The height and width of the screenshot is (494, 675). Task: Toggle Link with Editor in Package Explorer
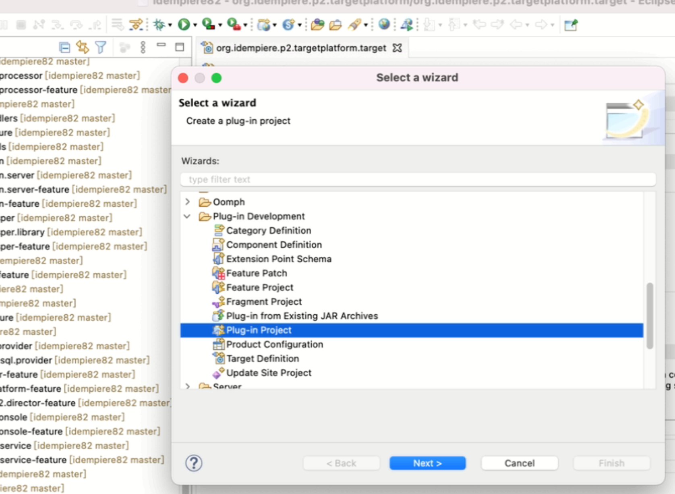point(83,48)
